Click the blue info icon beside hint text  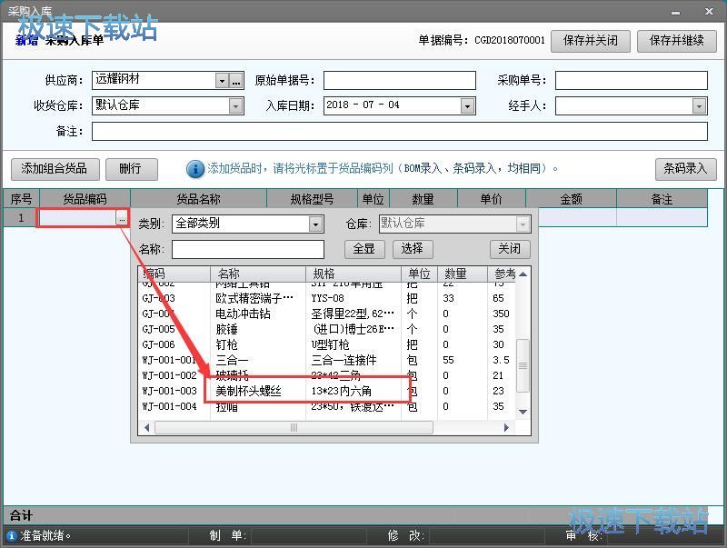(194, 169)
